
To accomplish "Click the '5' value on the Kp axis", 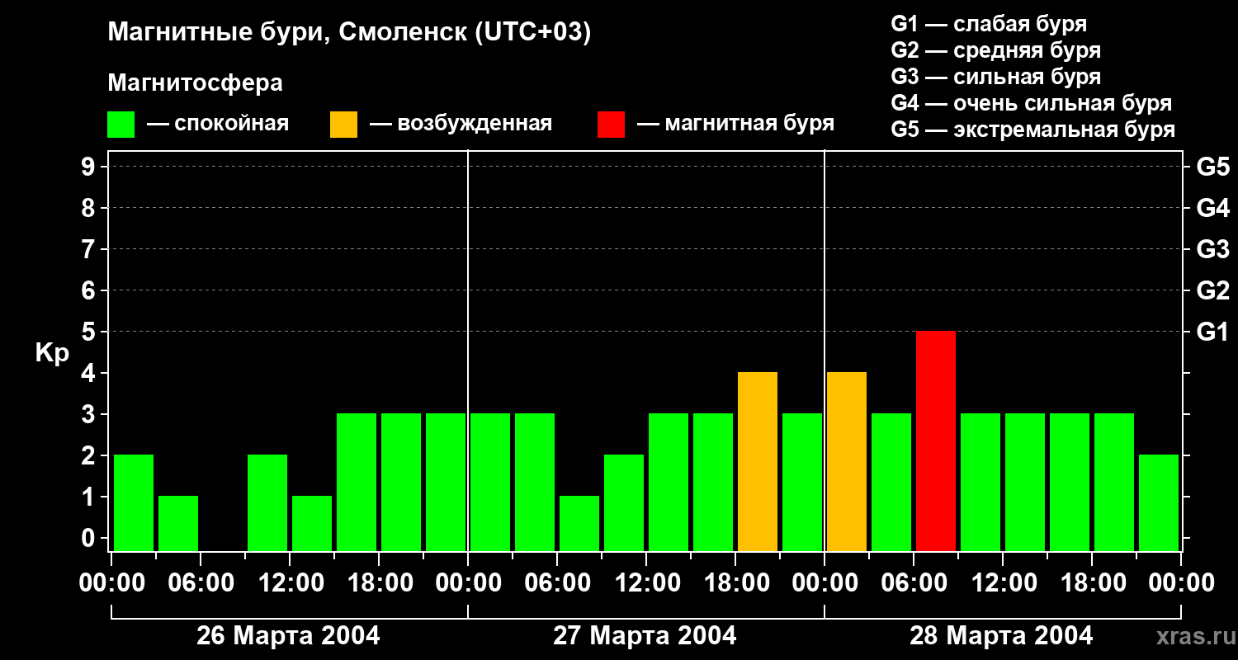I will [90, 332].
